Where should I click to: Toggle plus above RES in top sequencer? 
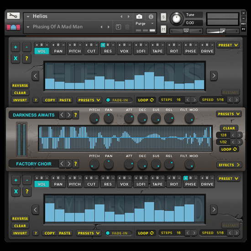[103, 45]
